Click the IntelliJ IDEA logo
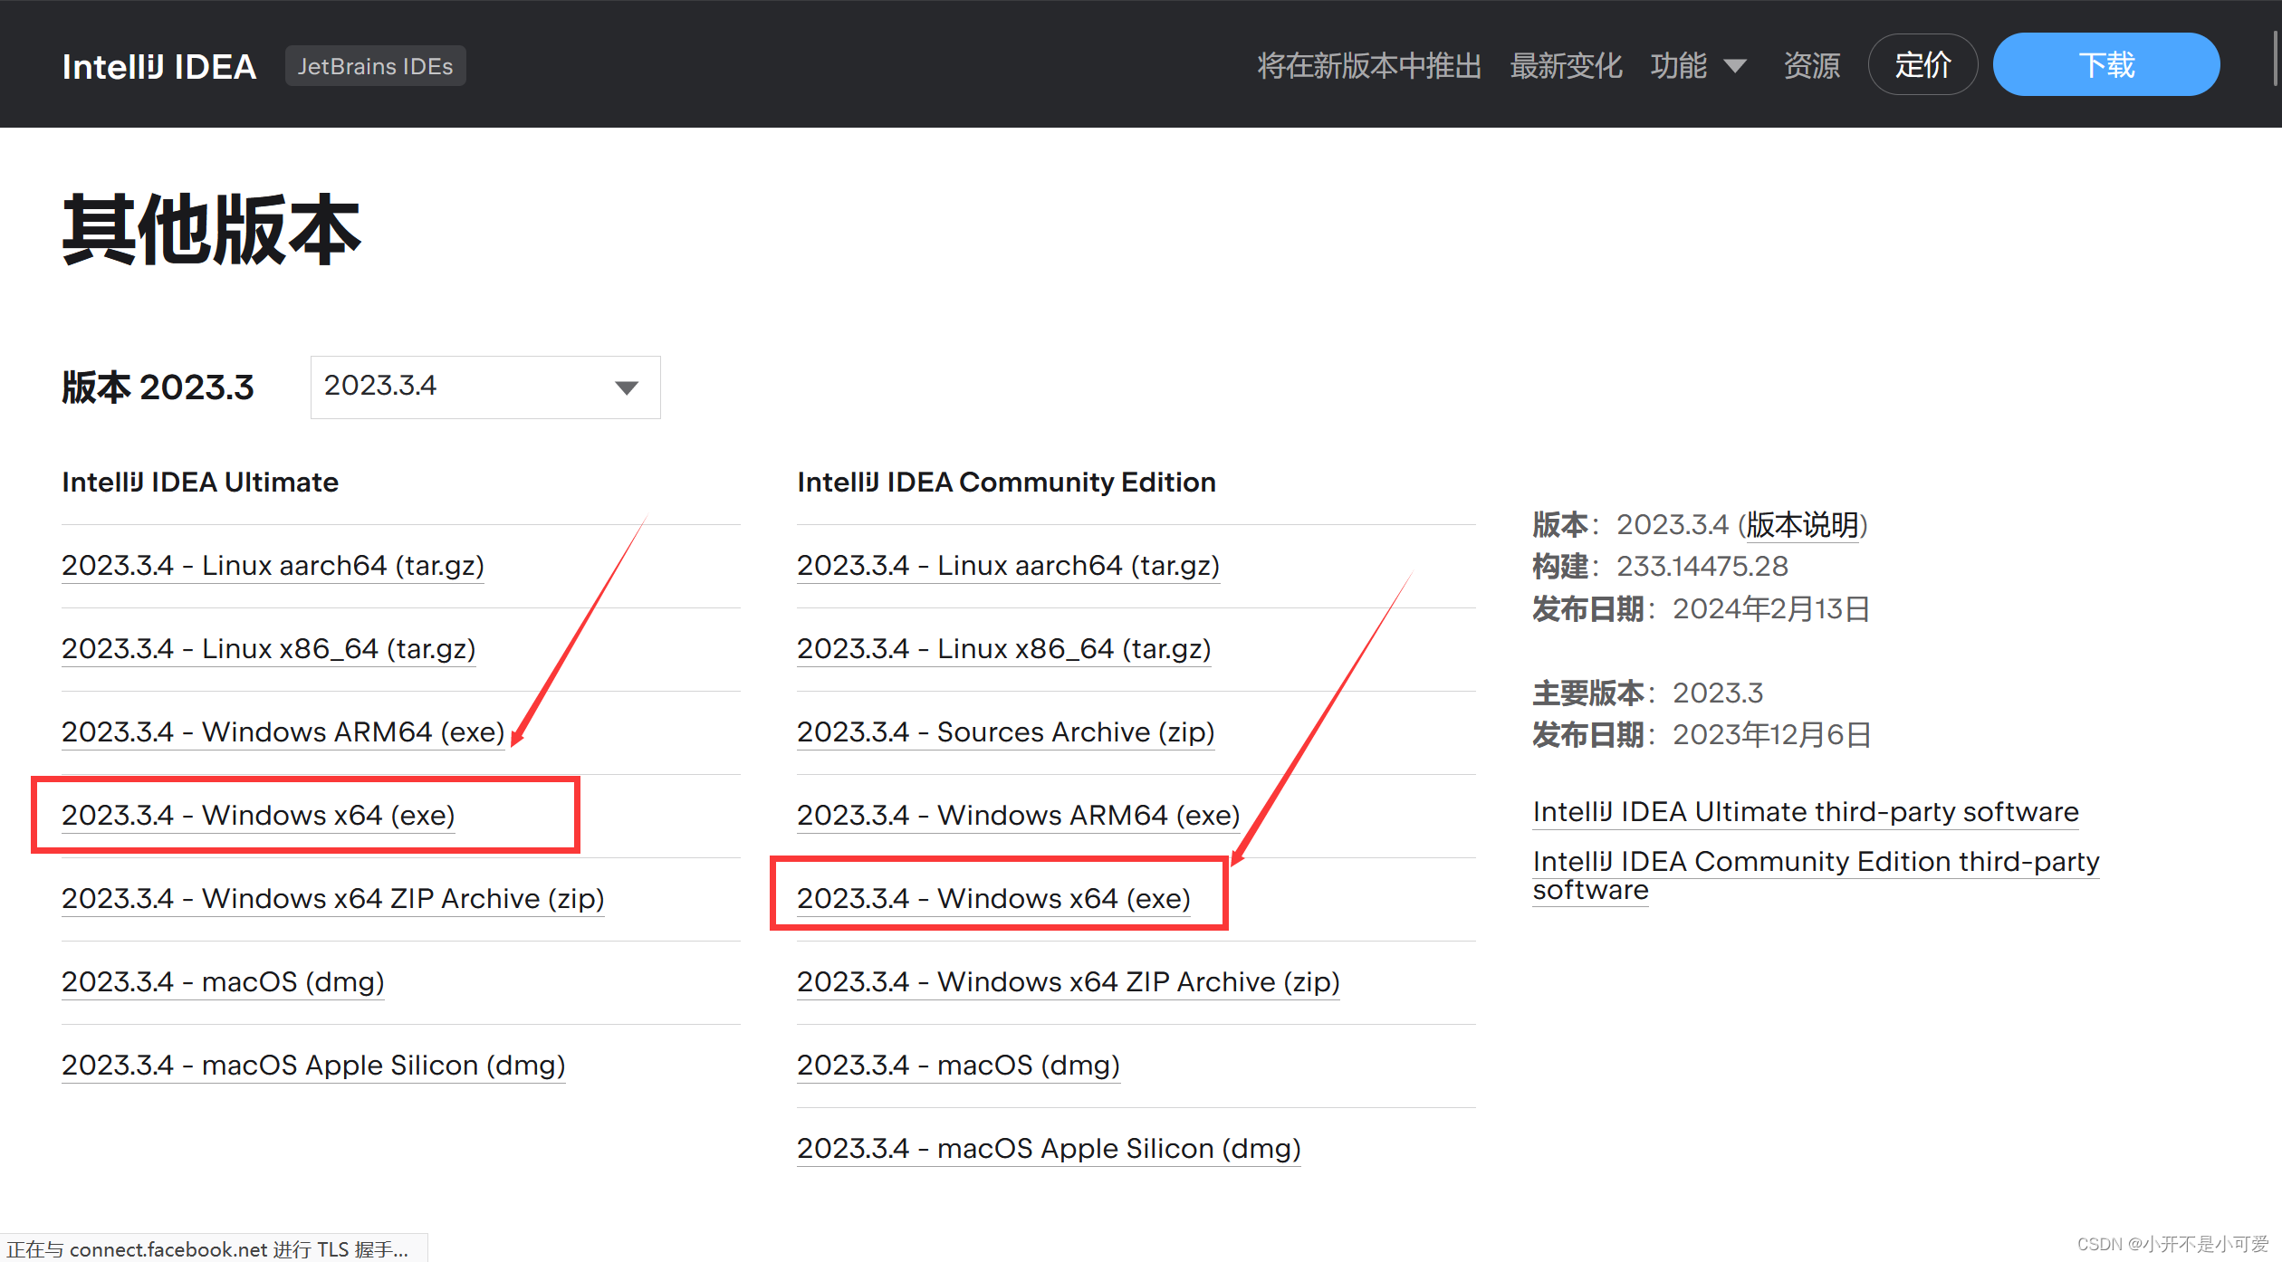 (x=159, y=66)
